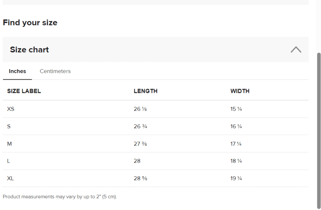Click the LENGTH column header
The width and height of the screenshot is (321, 210).
tap(145, 91)
